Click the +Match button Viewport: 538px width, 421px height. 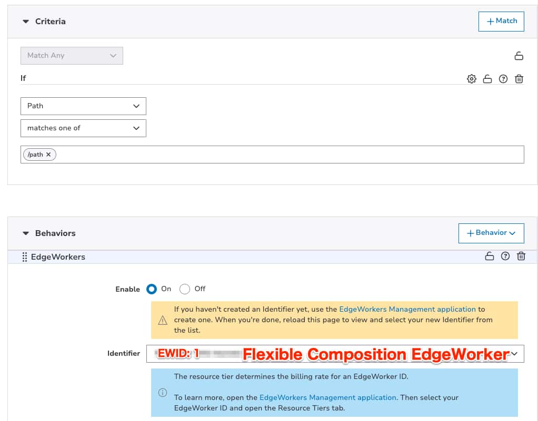pyautogui.click(x=501, y=21)
